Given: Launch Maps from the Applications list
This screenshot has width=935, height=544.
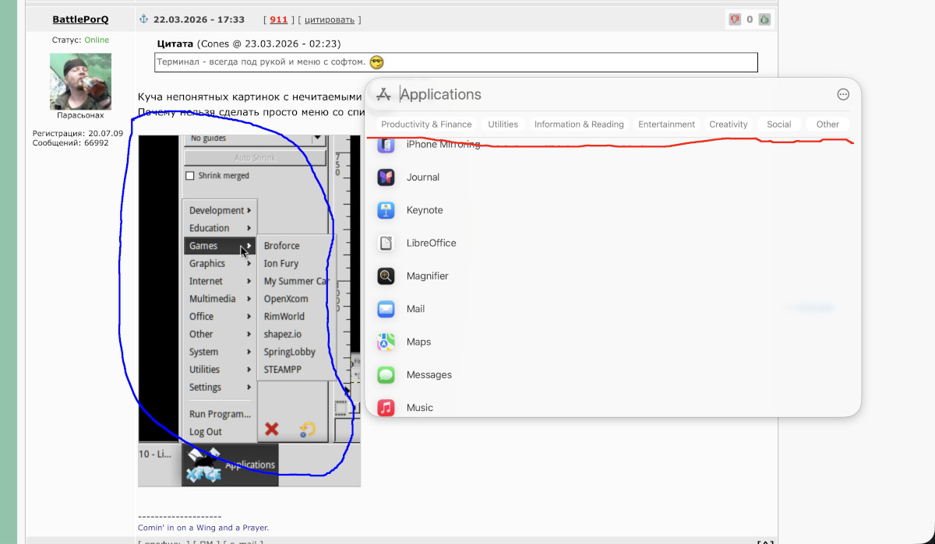Looking at the screenshot, I should click(x=386, y=342).
